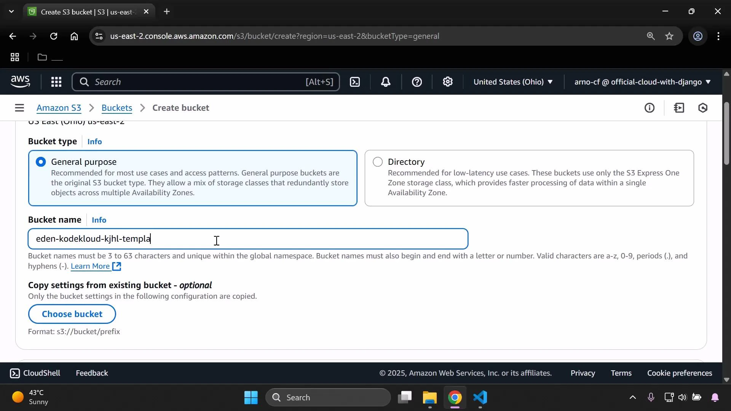
Task: Open the hamburger menu beside Amazon S3 breadcrumb
Action: pyautogui.click(x=19, y=108)
